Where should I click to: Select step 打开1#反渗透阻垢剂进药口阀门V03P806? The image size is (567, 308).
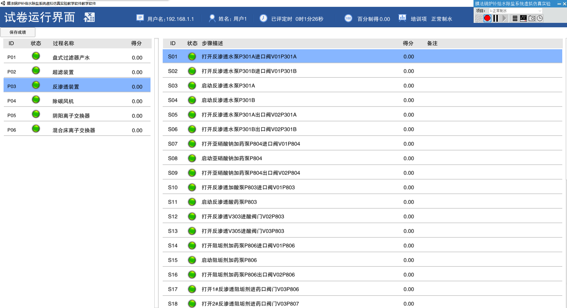click(362, 289)
